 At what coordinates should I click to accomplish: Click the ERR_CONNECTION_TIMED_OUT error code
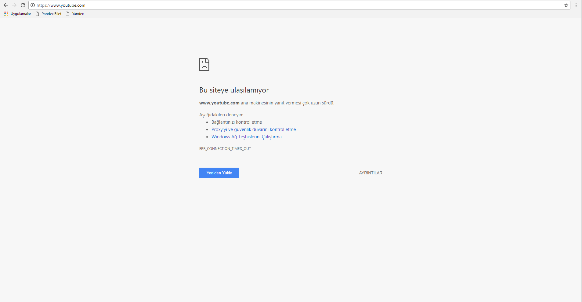pyautogui.click(x=225, y=149)
